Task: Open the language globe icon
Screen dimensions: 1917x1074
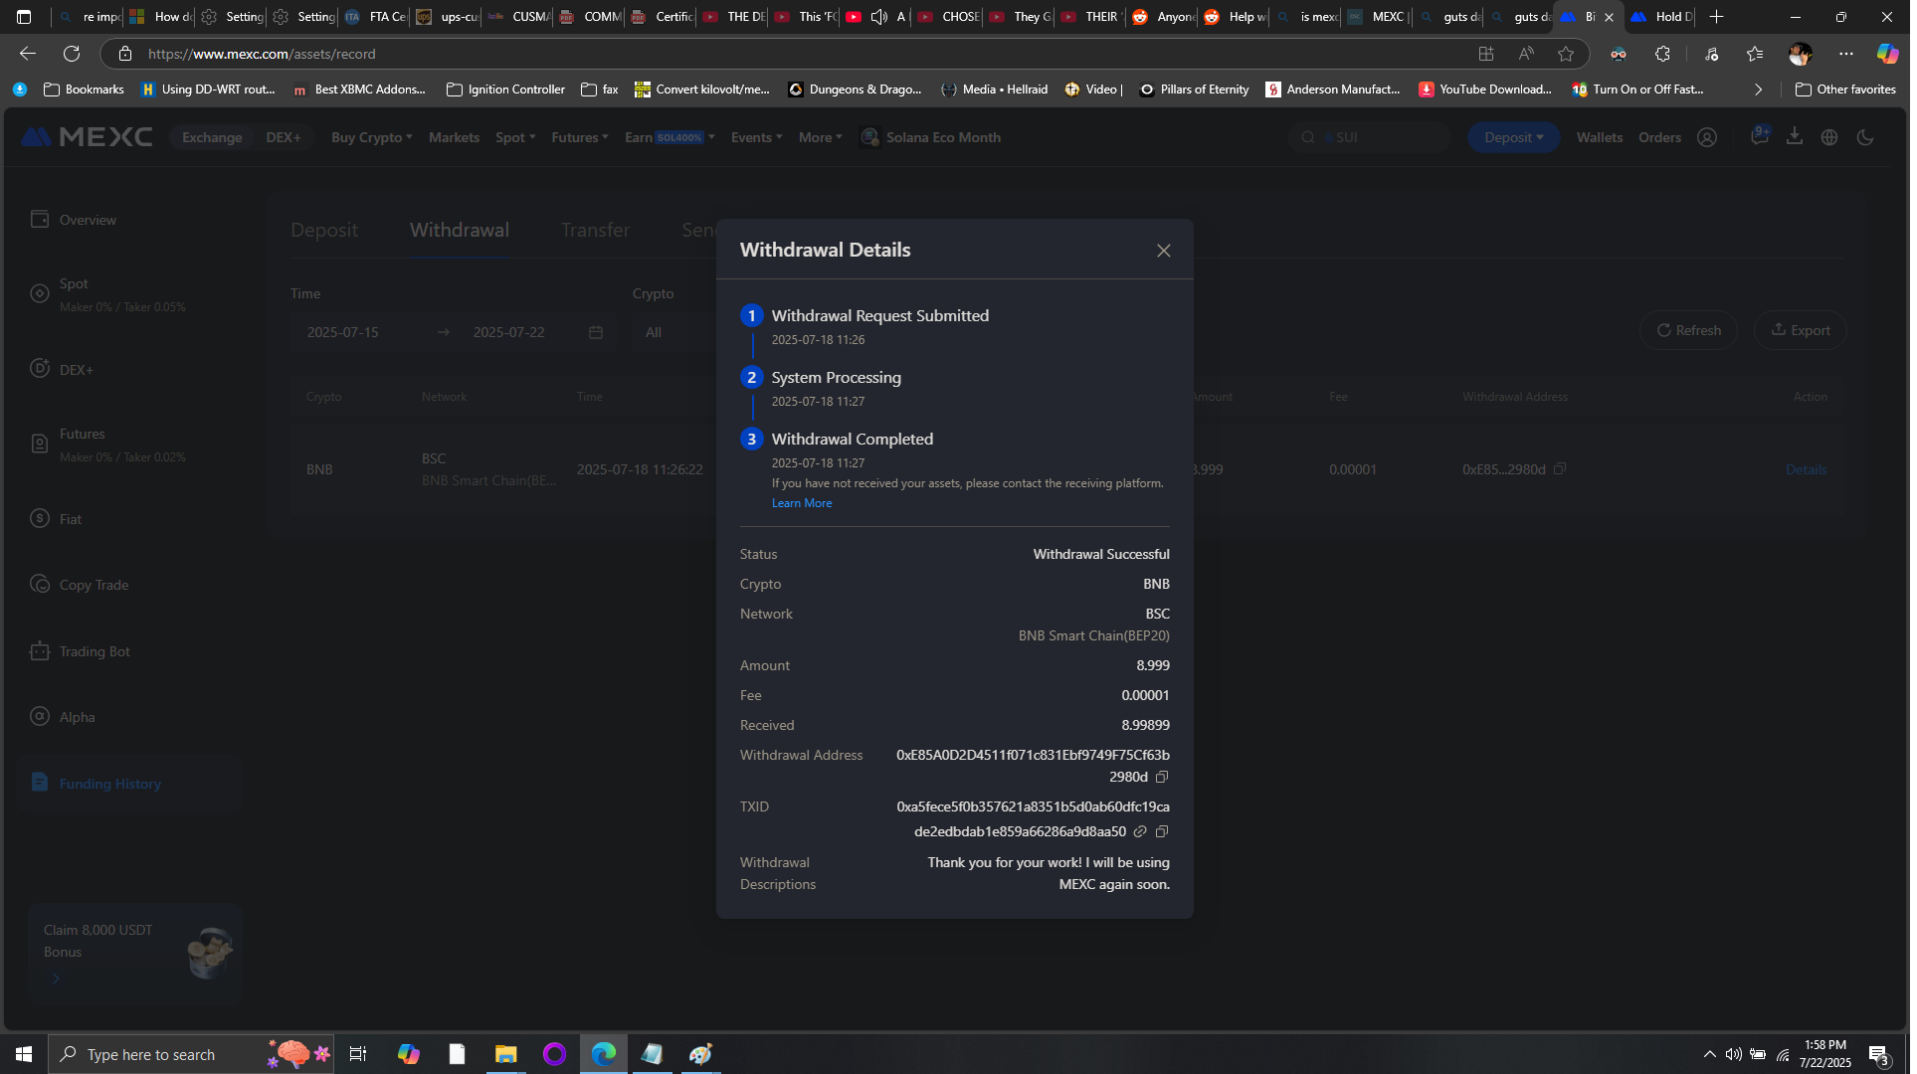Action: click(1829, 137)
